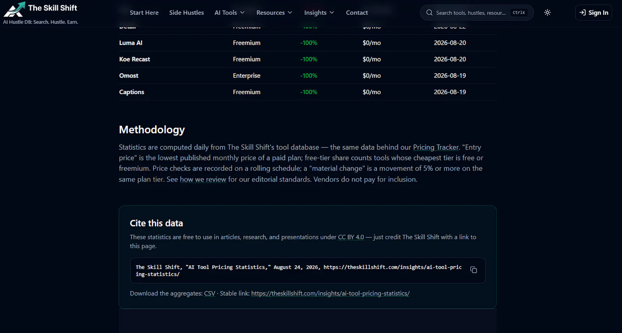Click the Captions tool name

tap(132, 92)
